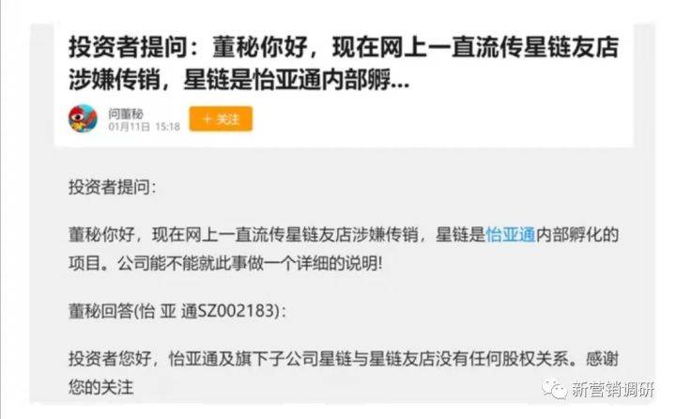Click the final line 您的关注

click(x=100, y=387)
